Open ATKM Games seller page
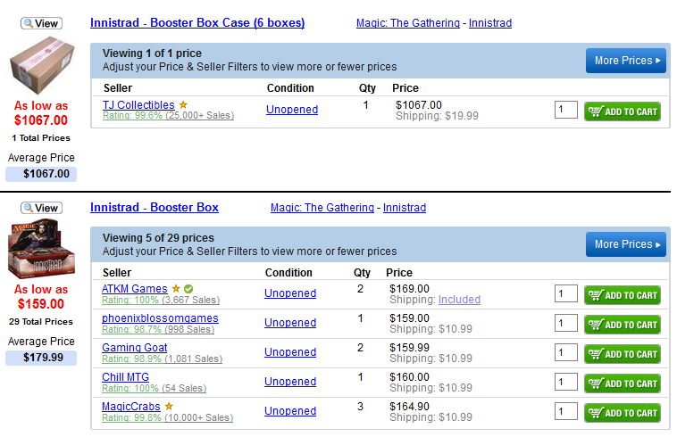677x437 pixels. (x=135, y=289)
